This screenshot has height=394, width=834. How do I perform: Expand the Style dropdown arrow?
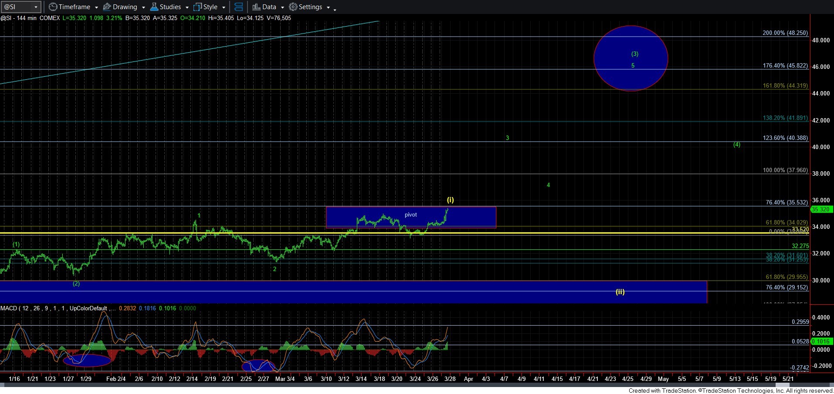224,7
